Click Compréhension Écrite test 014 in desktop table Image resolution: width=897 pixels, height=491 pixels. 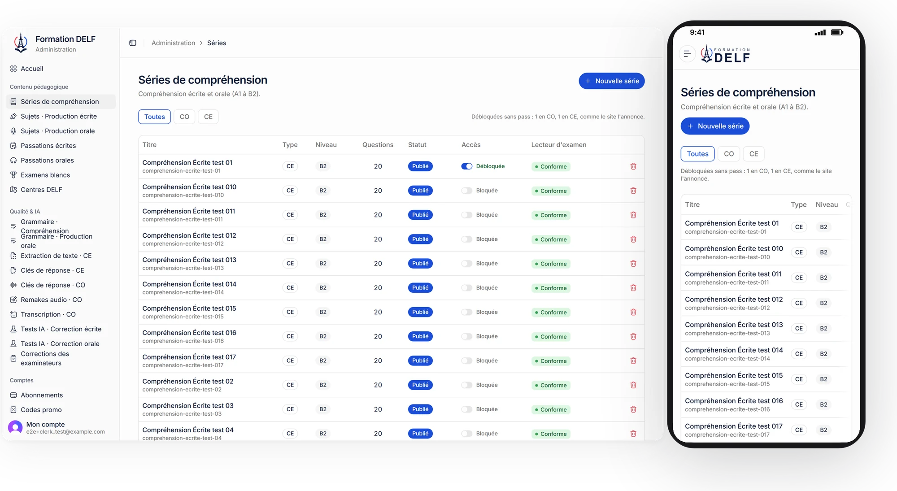[x=189, y=284]
